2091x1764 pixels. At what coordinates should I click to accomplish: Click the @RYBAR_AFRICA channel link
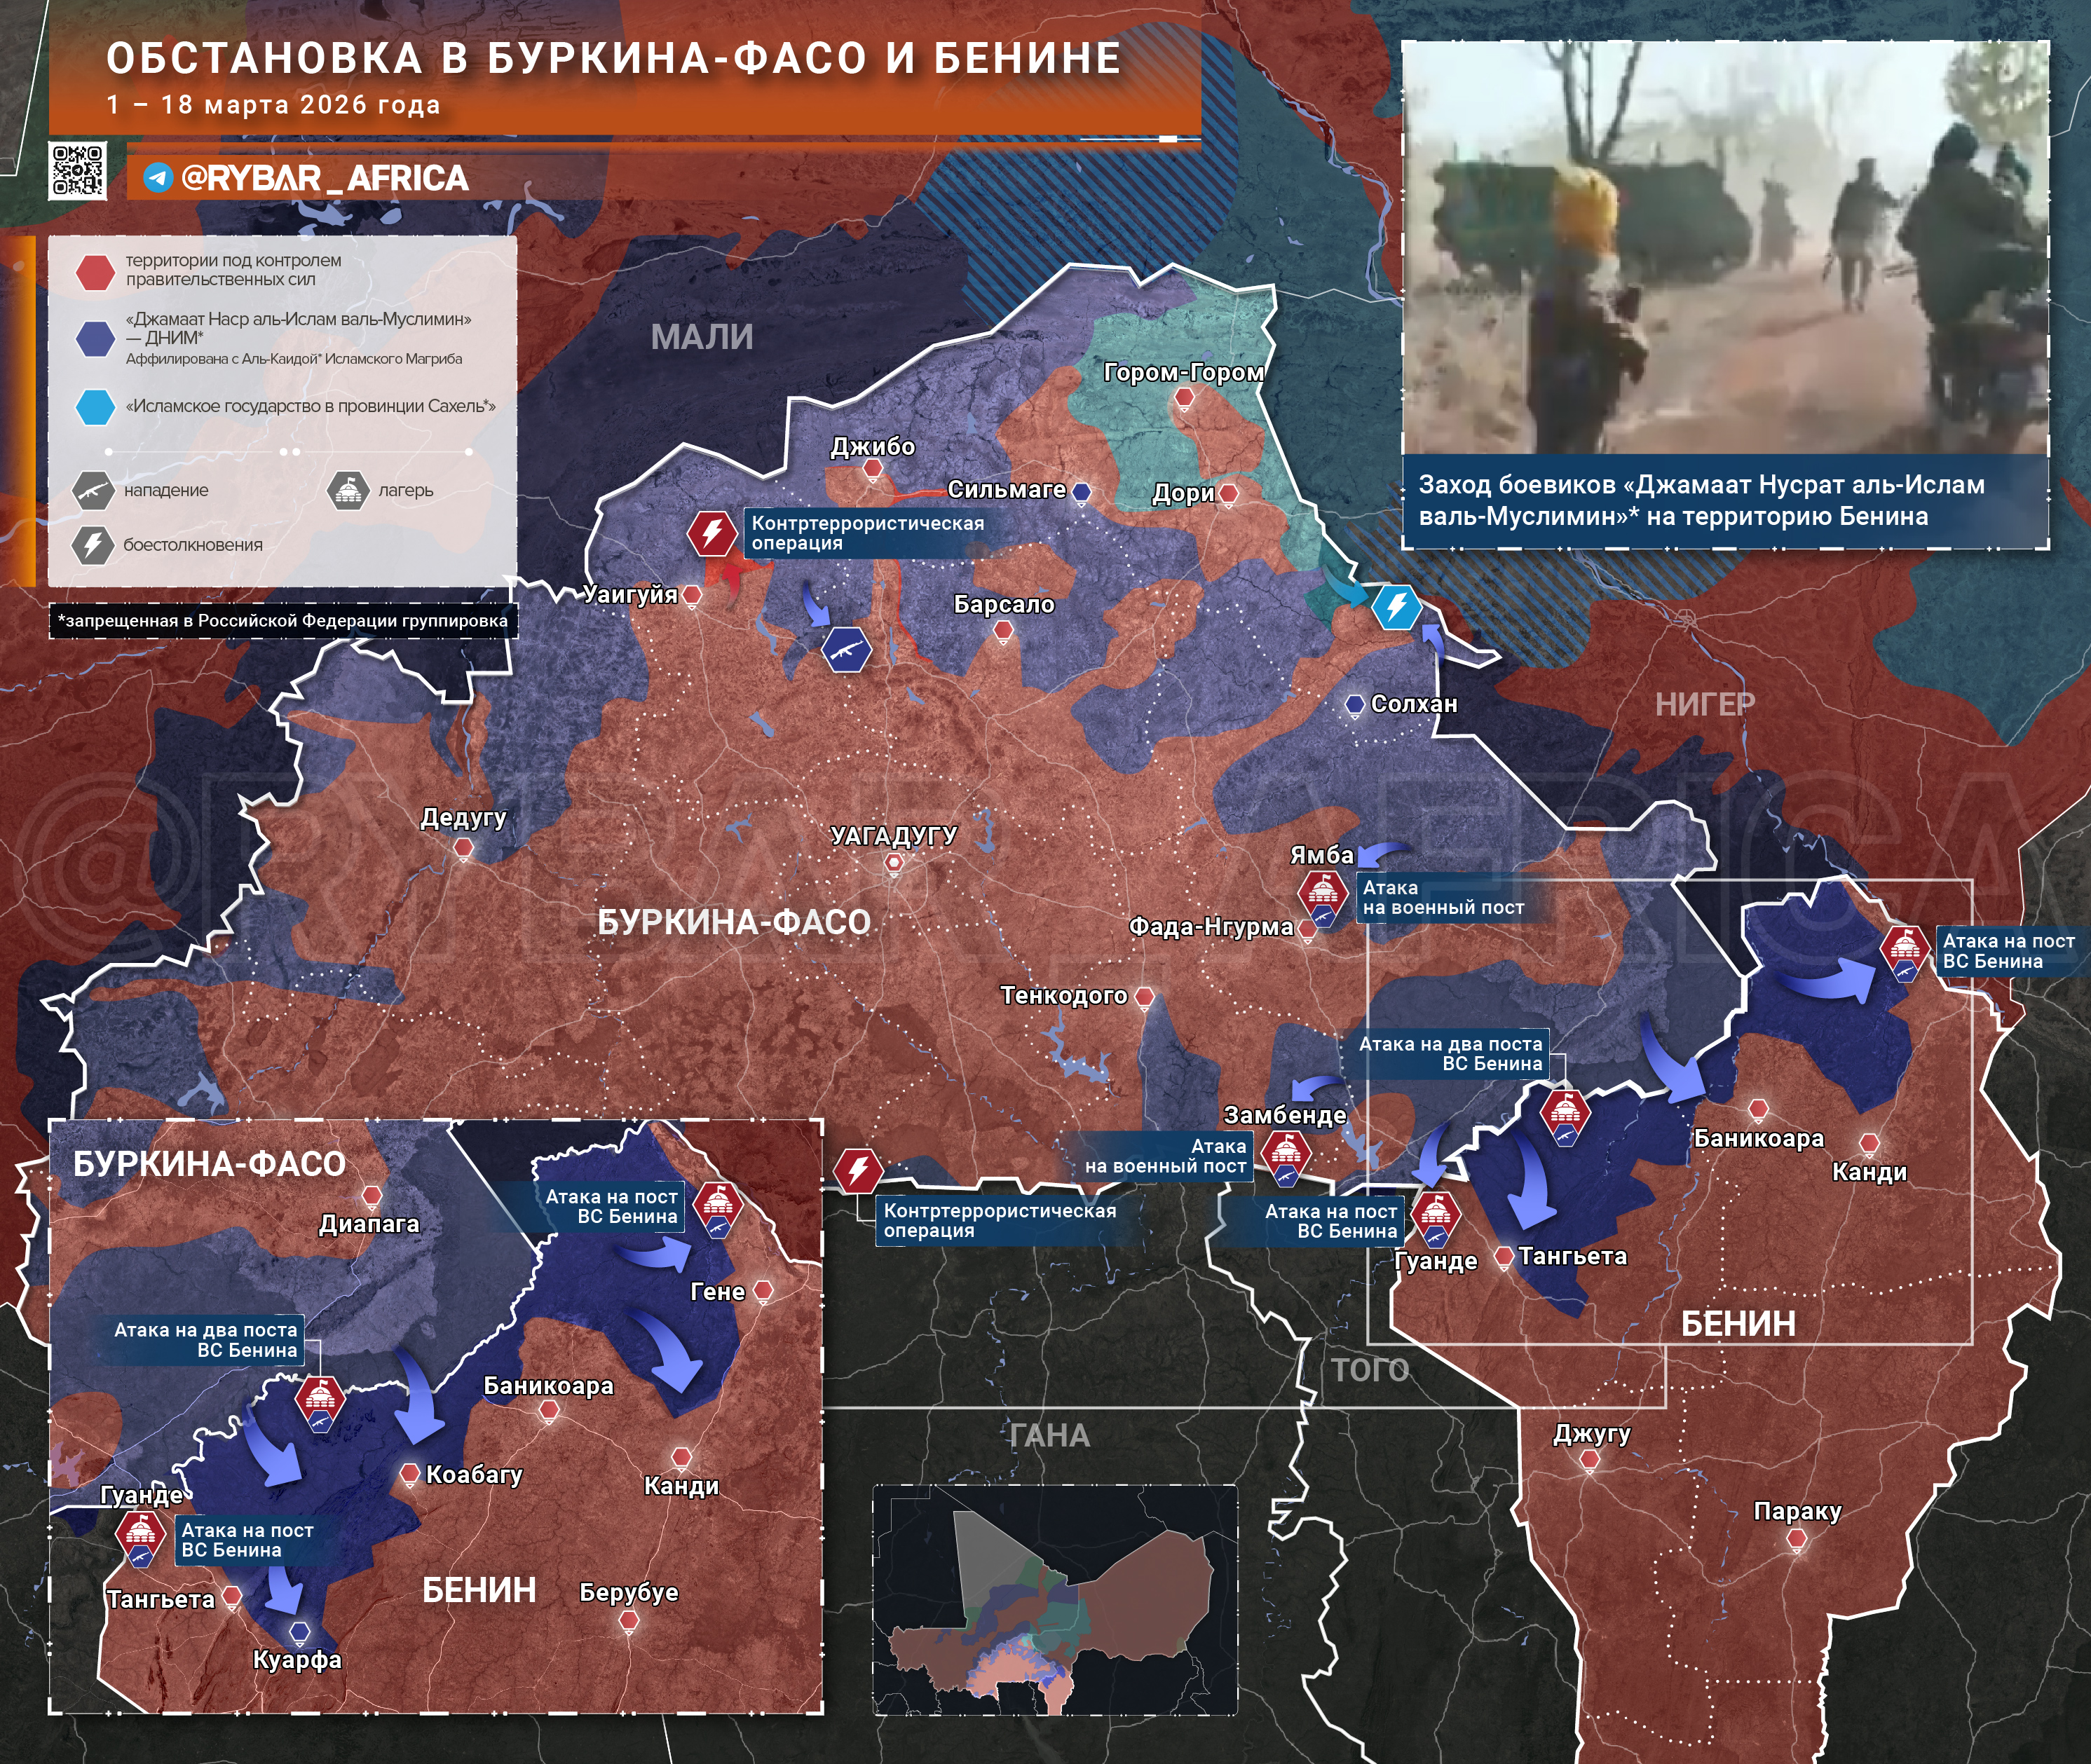(x=324, y=178)
